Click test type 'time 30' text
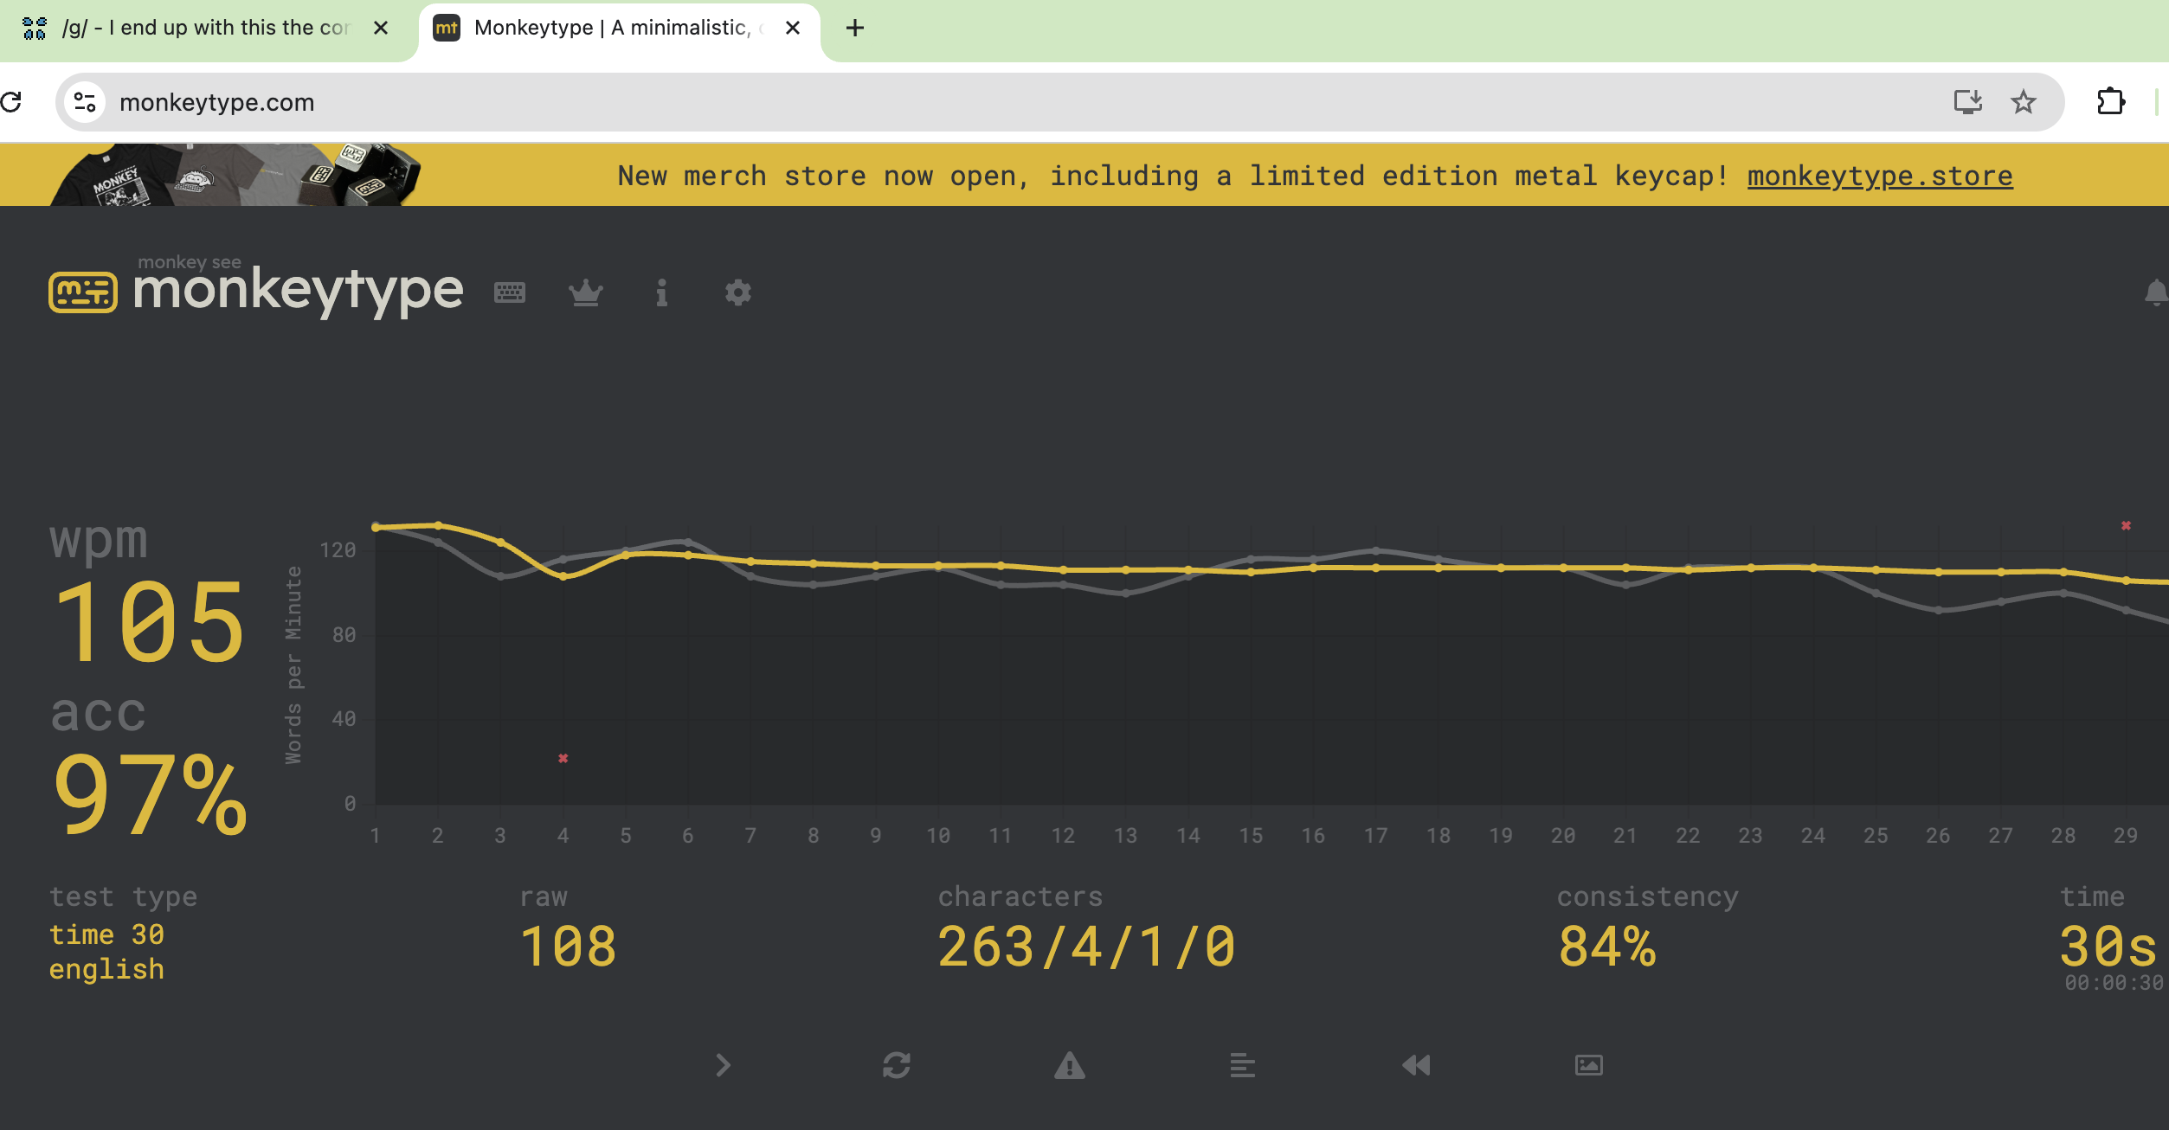2169x1130 pixels. (x=107, y=934)
